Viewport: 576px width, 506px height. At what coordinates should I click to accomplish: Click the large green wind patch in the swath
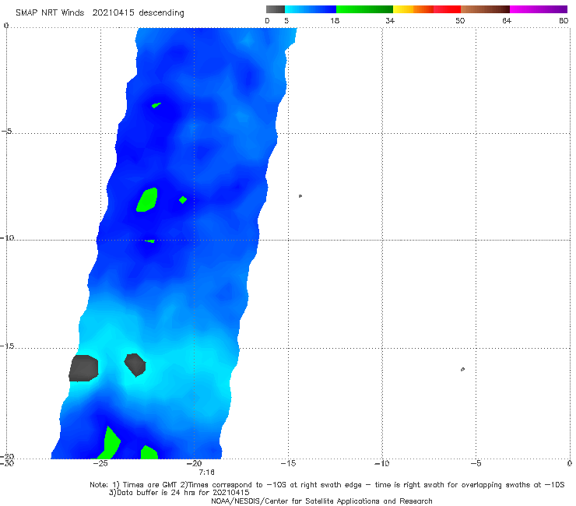click(147, 200)
